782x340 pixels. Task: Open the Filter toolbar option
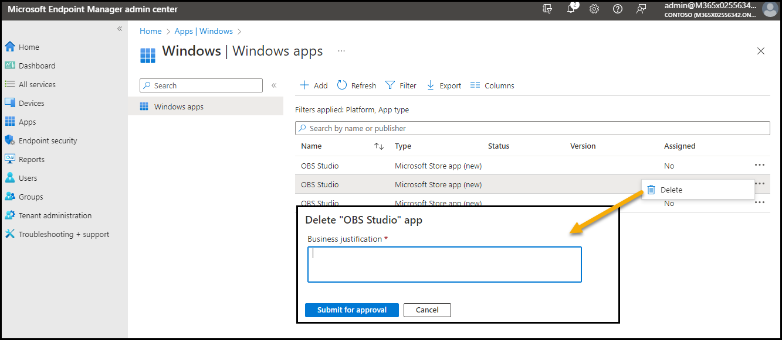(x=401, y=85)
